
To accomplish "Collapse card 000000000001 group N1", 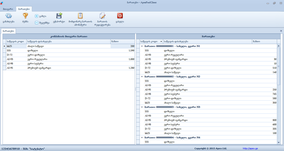I will pyautogui.click(x=142, y=46).
